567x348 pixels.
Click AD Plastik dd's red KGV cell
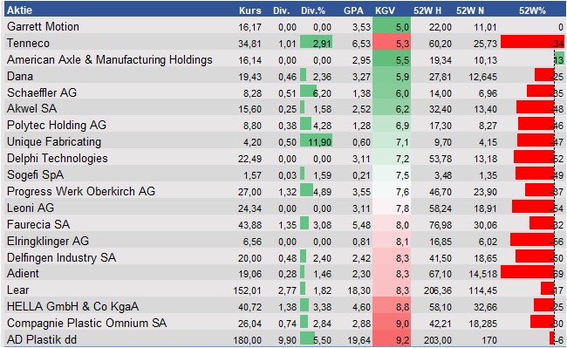point(392,339)
